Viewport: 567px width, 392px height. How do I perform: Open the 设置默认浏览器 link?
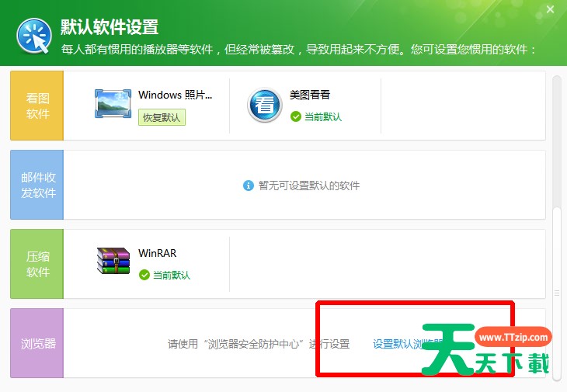[409, 344]
